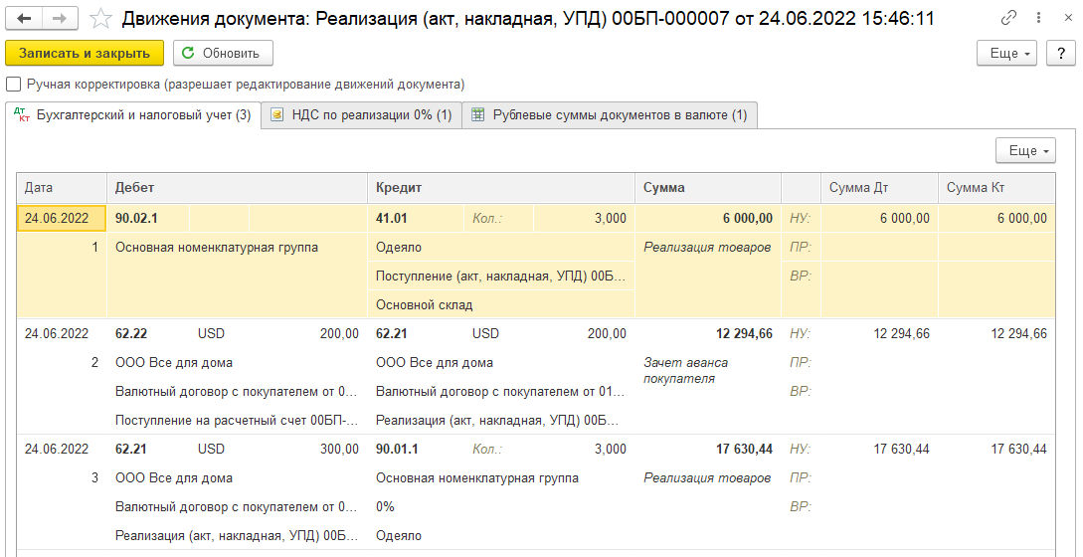Click the Дата column header
The height and width of the screenshot is (557, 1083).
coord(63,188)
